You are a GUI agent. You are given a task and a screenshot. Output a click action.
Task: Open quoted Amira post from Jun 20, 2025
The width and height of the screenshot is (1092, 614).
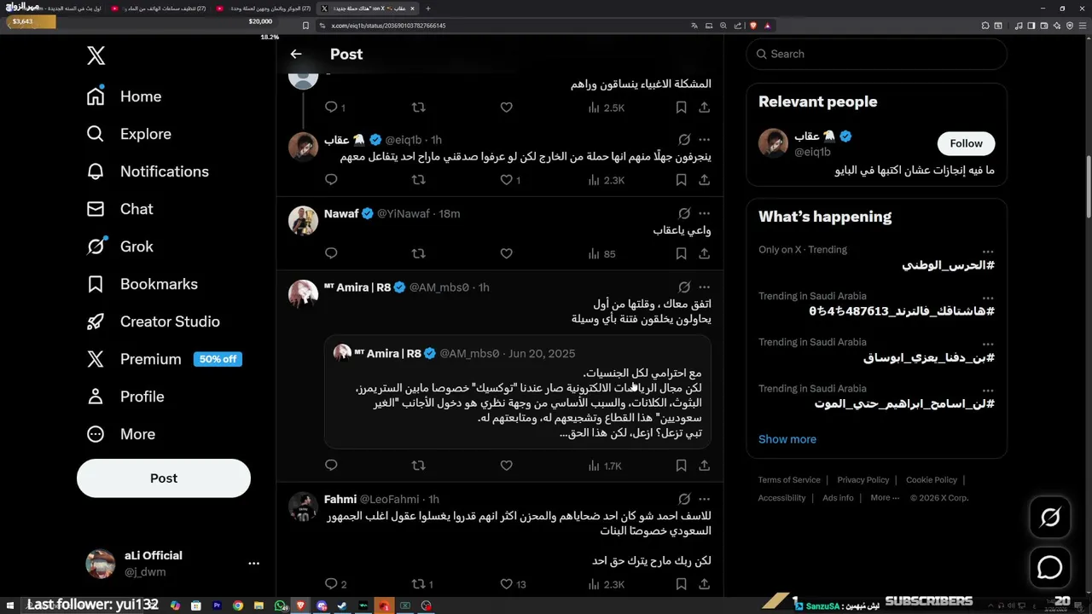[x=517, y=391]
